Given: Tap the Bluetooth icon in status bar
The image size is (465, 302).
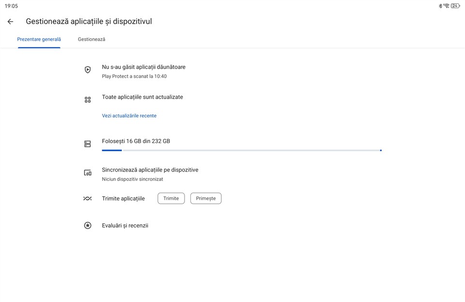Looking at the screenshot, I should coord(440,6).
